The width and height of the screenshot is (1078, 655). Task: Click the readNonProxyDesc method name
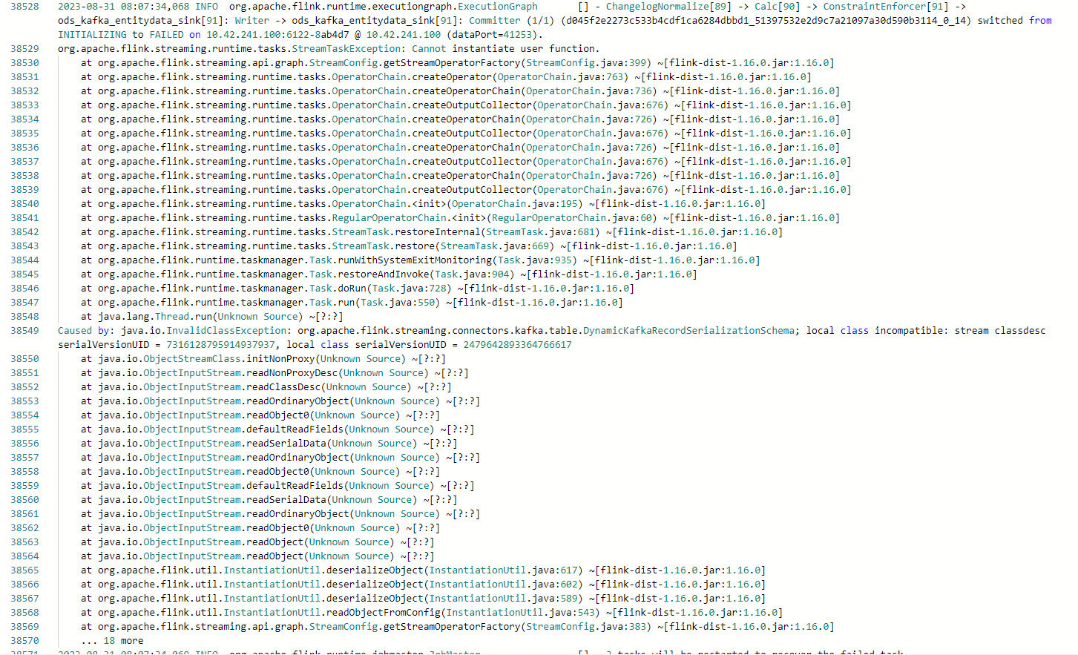[291, 373]
